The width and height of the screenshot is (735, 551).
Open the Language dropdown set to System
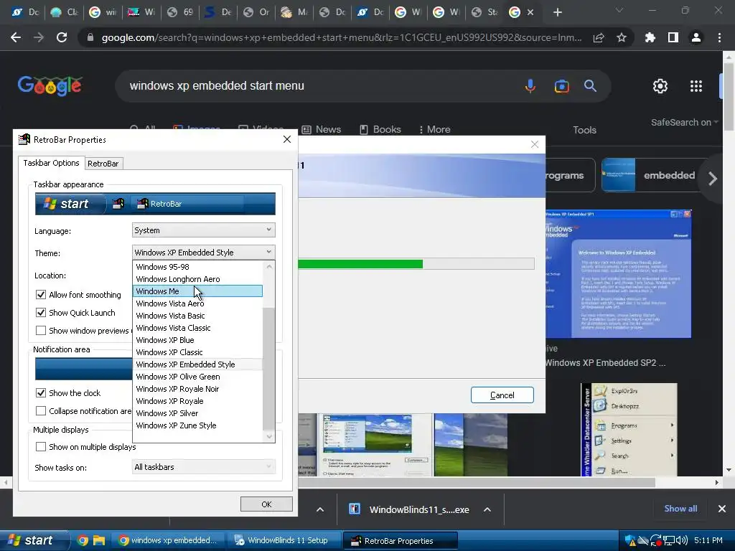pyautogui.click(x=203, y=230)
